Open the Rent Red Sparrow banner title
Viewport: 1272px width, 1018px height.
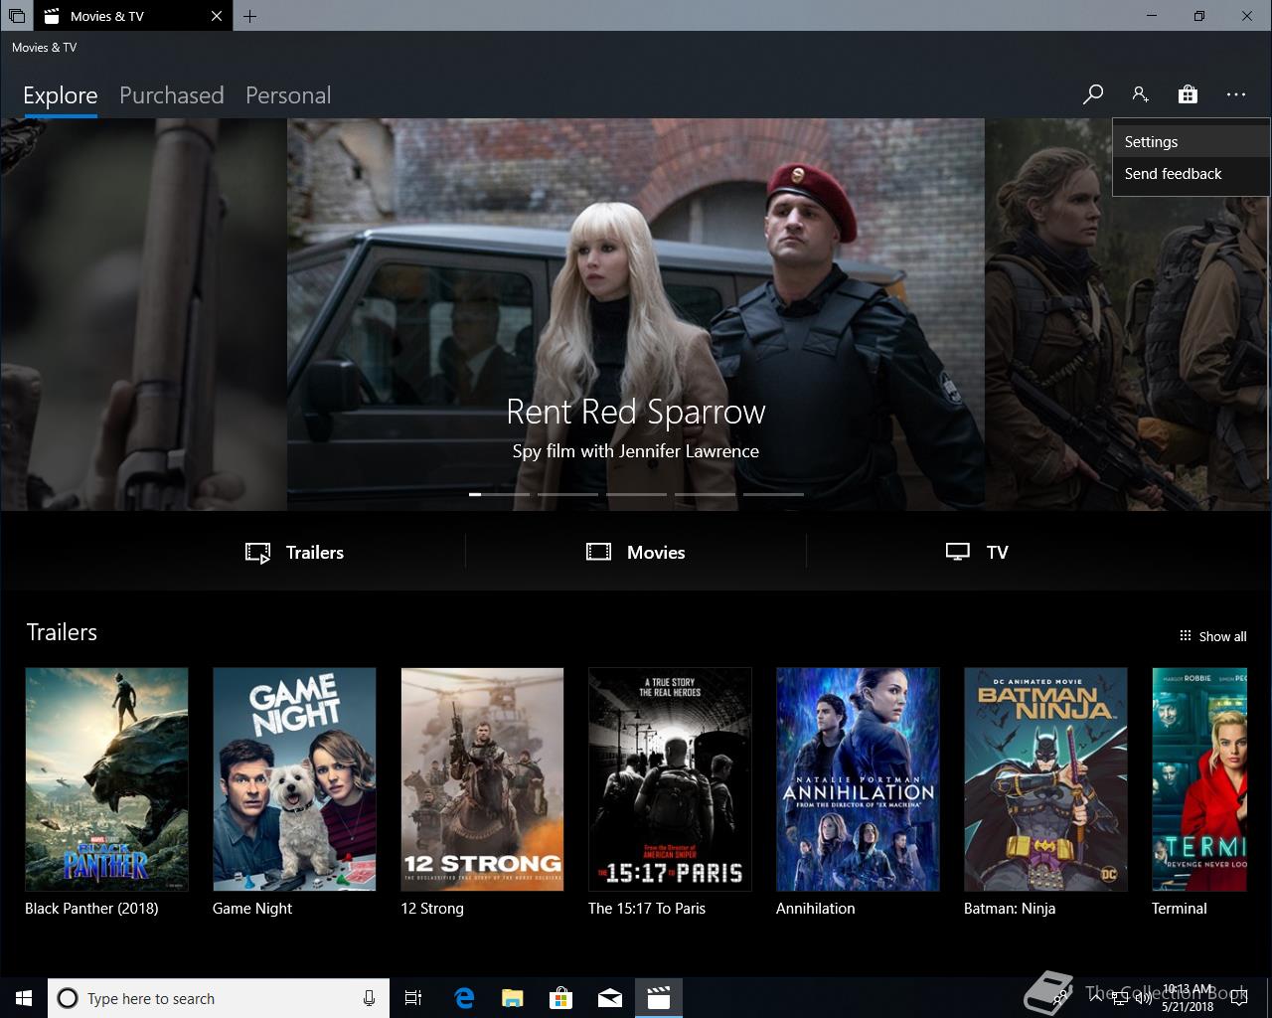[x=636, y=412]
